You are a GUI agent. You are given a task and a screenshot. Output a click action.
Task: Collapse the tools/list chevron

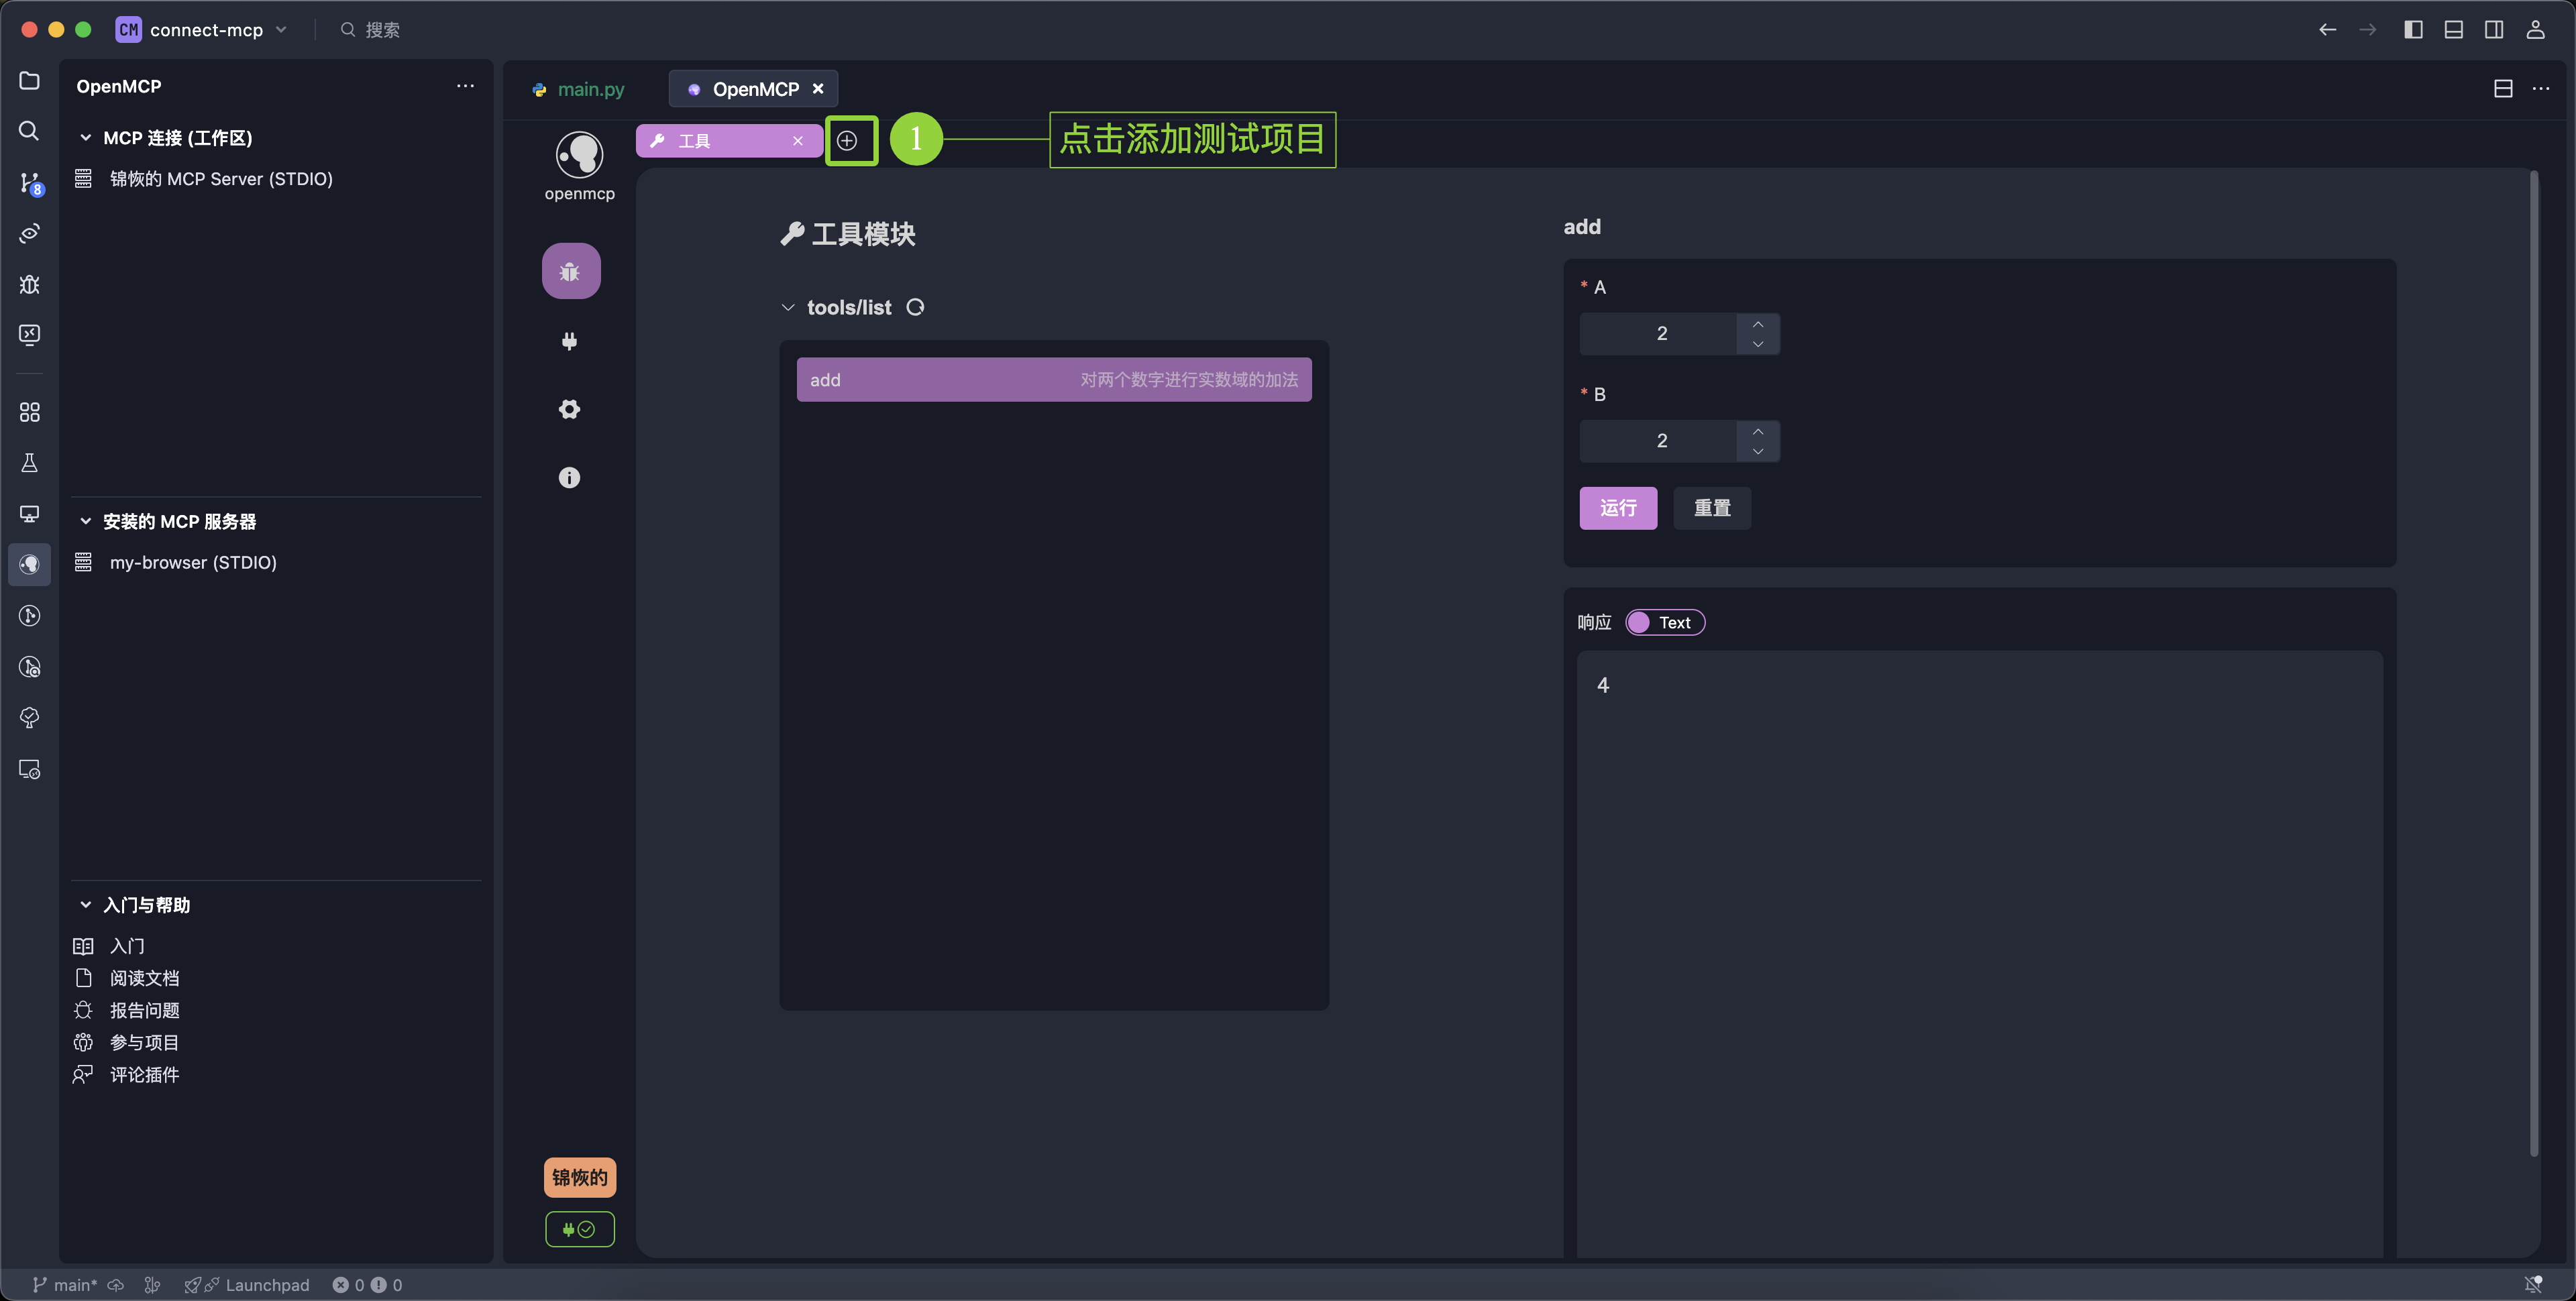[x=788, y=308]
